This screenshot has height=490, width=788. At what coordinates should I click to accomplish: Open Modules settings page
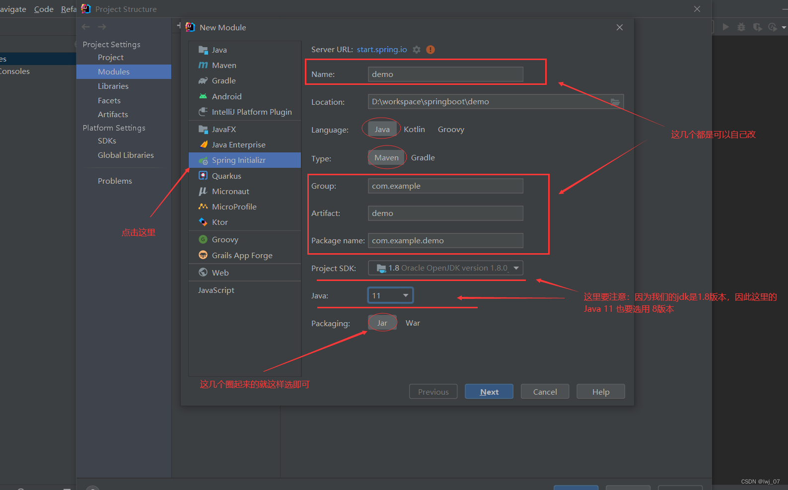pyautogui.click(x=124, y=71)
